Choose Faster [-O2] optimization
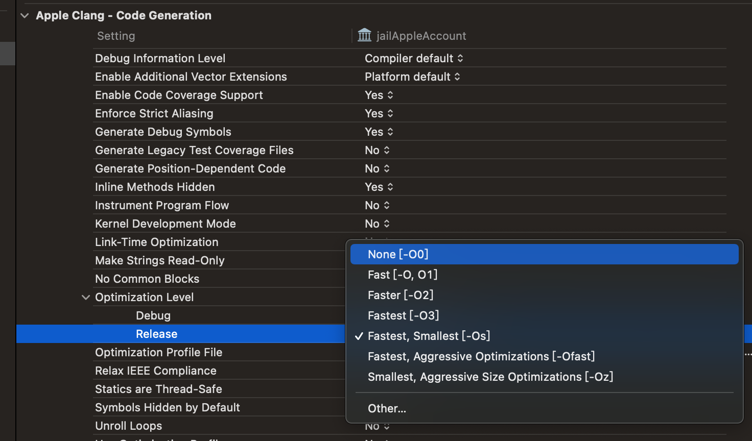752x441 pixels. coord(545,295)
